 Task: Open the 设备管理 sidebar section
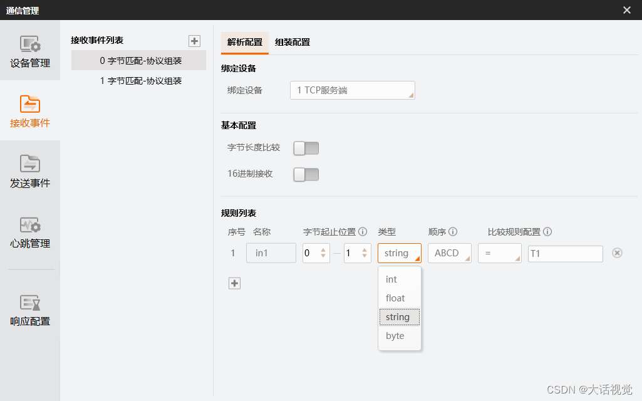[x=30, y=51]
